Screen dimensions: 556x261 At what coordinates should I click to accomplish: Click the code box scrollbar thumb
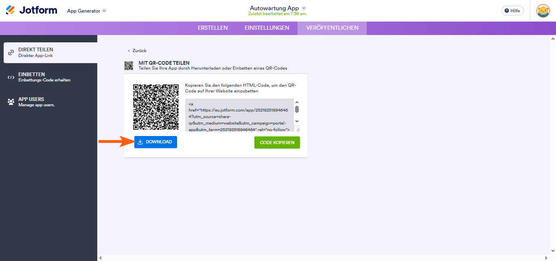click(x=297, y=109)
